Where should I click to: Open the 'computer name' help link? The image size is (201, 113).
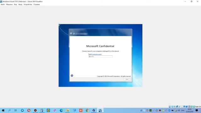point(97,54)
